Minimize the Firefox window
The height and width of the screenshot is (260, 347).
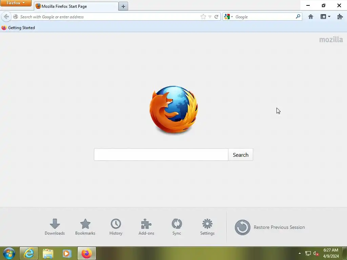(308, 5)
